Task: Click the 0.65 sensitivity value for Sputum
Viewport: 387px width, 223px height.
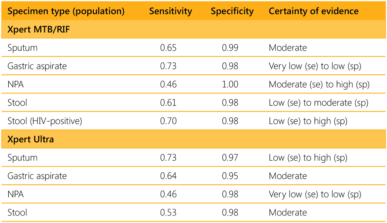Action: 168,48
